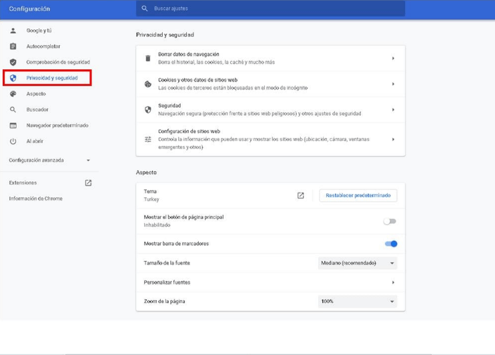The image size is (495, 355).
Task: Click the Navegador predeterminado browser icon
Action: tap(13, 125)
